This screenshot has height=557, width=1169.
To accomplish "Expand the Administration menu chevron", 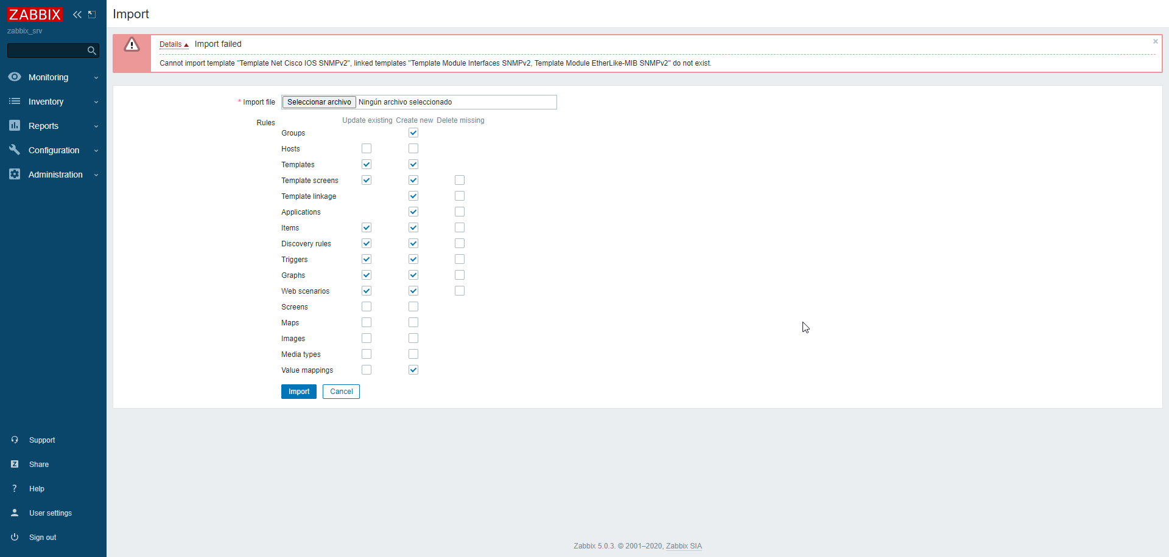I will [96, 175].
